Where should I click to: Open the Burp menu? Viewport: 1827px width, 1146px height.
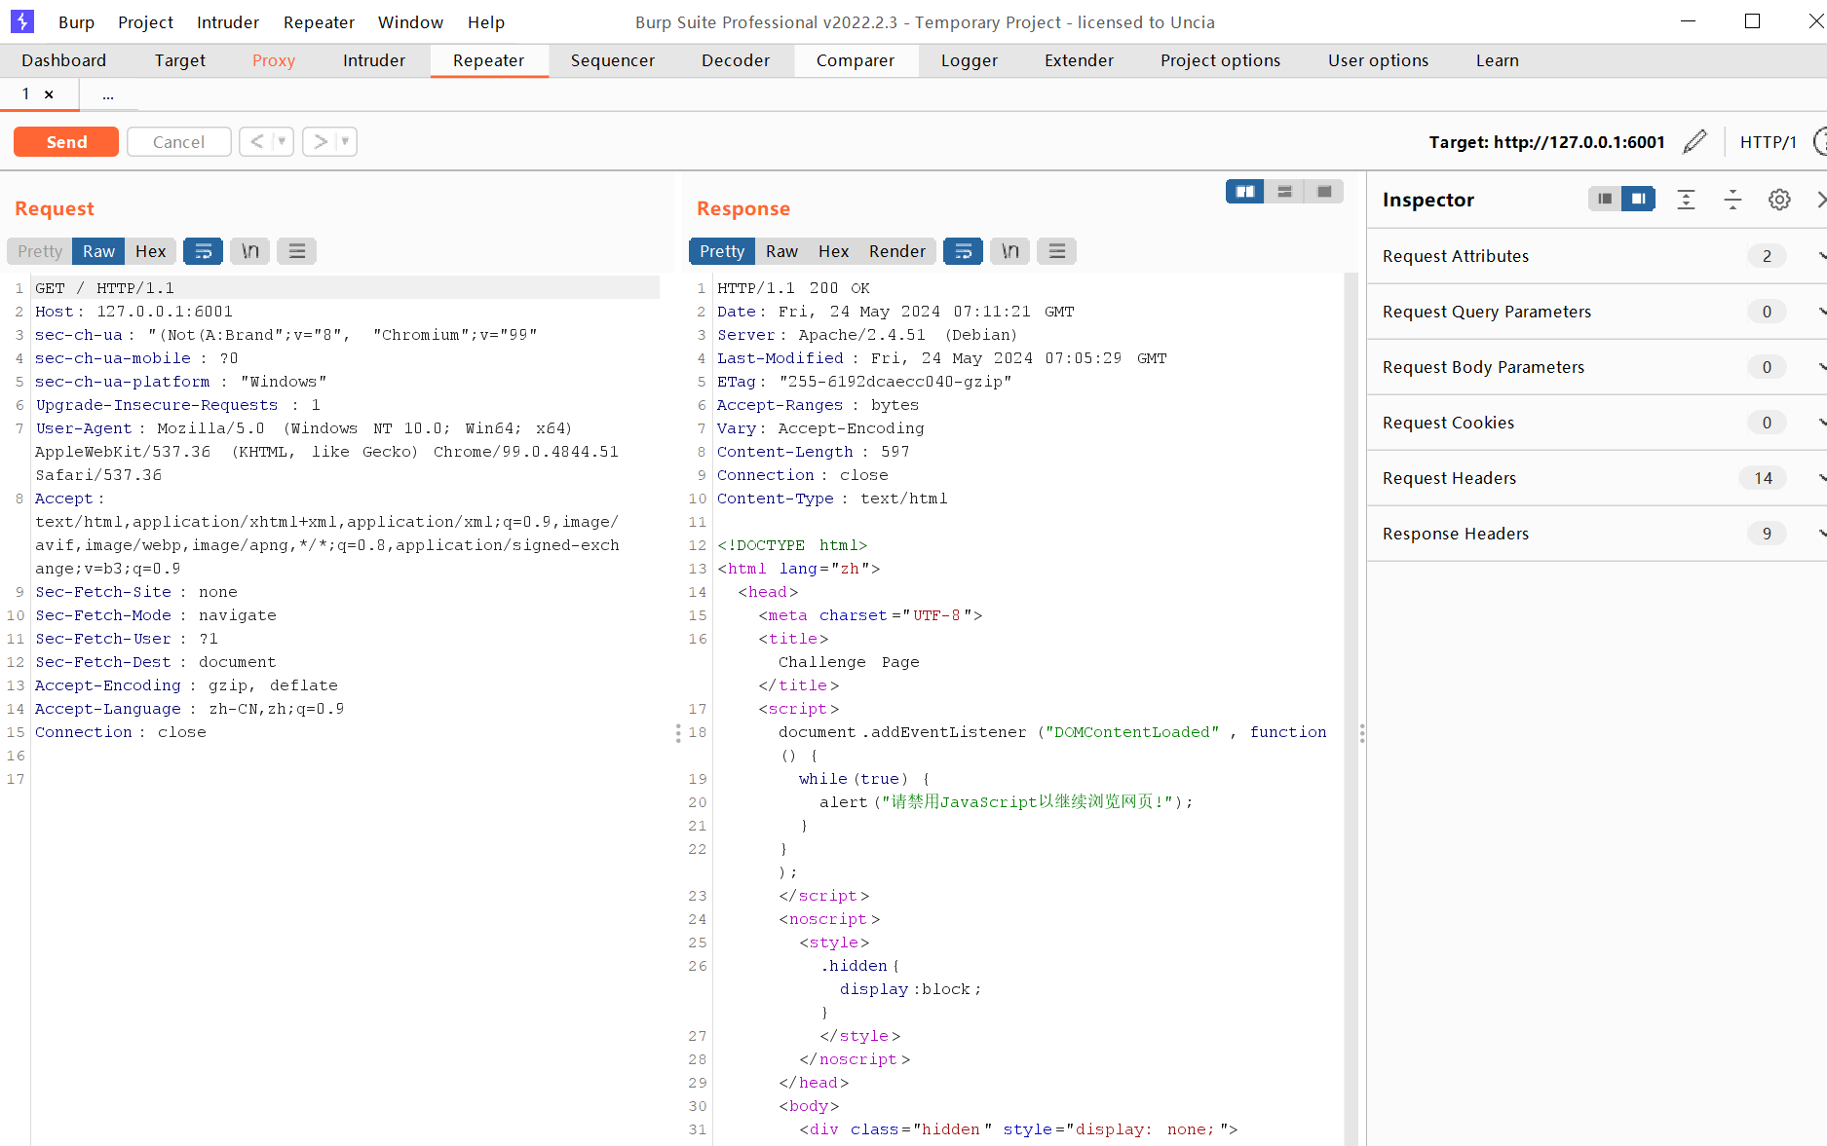click(x=76, y=22)
